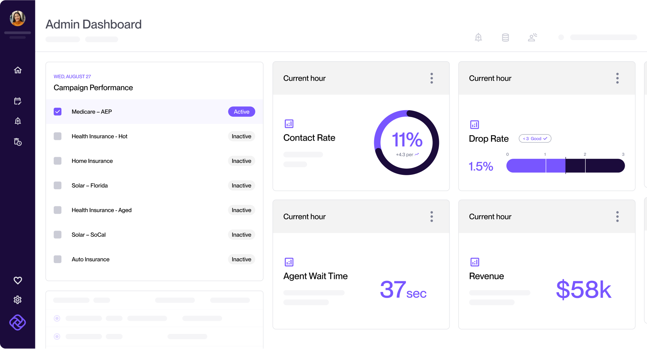Check the Solar – SoCal campaign checkbox
Viewport: 647px width, 349px height.
coord(58,235)
